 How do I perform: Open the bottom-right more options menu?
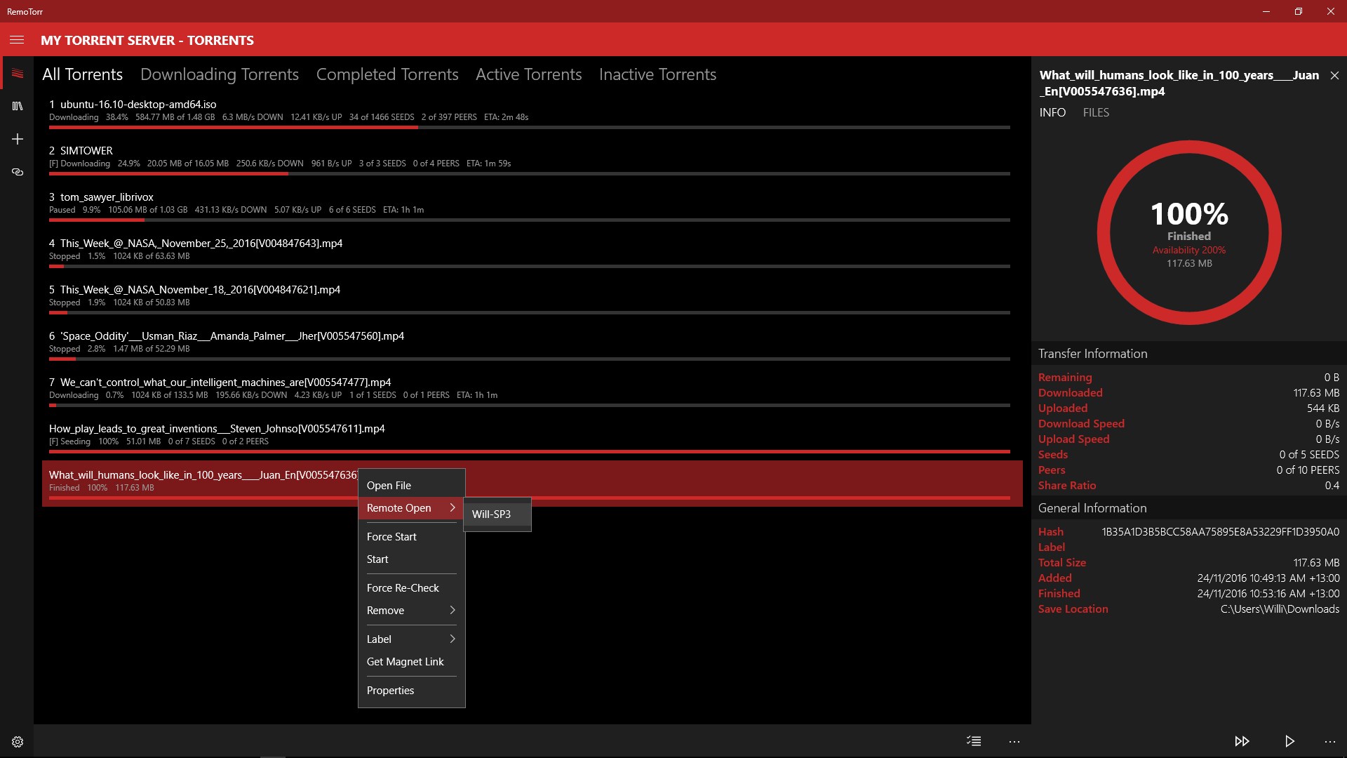click(1331, 740)
